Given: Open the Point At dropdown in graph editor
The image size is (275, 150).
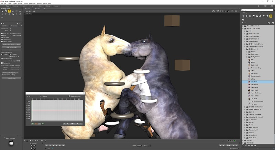Looking at the screenshot, I should pyautogui.click(x=43, y=96).
